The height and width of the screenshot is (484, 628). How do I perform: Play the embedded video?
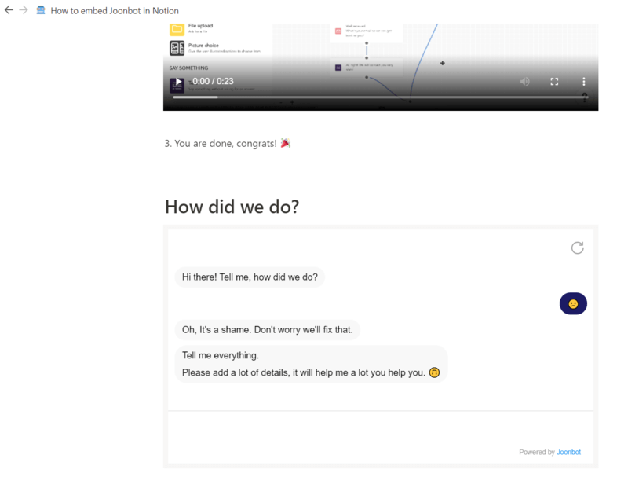pyautogui.click(x=178, y=82)
